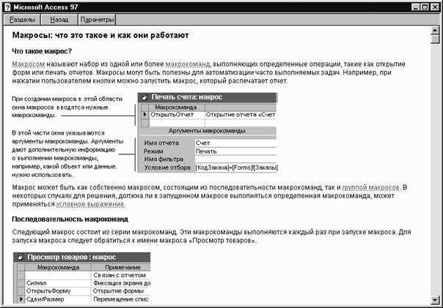Click the Фиксация экрана до comment cell
The width and height of the screenshot is (443, 308).
click(121, 283)
